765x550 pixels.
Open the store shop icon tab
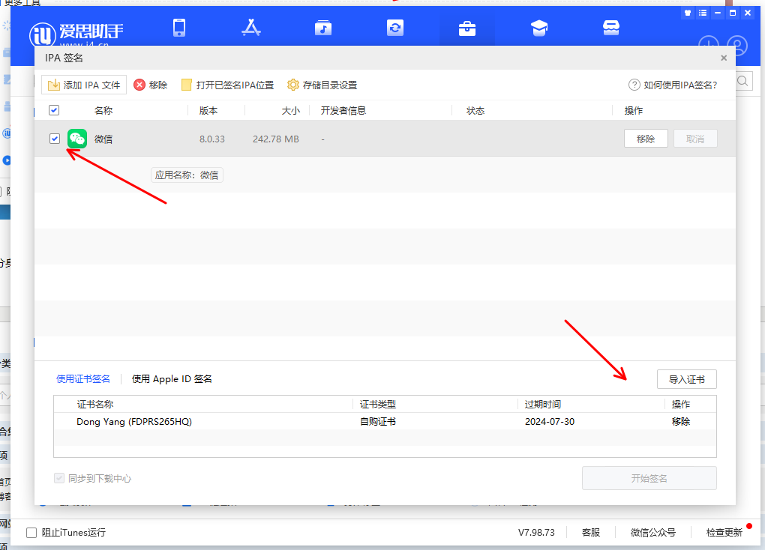pos(610,28)
